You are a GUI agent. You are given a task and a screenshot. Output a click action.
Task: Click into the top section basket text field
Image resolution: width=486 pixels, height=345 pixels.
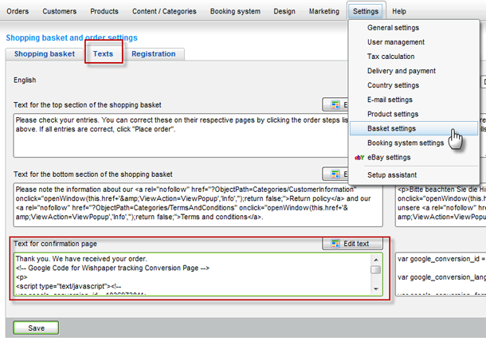coord(175,134)
